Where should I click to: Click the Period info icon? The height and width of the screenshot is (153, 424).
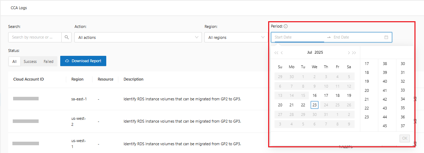286,27
